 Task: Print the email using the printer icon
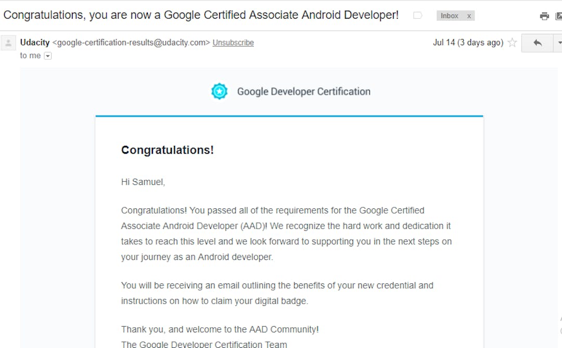tap(544, 16)
